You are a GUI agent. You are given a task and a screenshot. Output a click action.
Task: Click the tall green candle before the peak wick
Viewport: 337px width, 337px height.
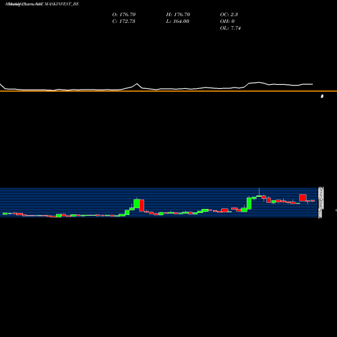coord(249,204)
